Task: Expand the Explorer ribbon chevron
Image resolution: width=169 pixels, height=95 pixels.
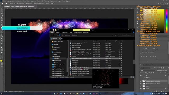Action: click(132, 32)
